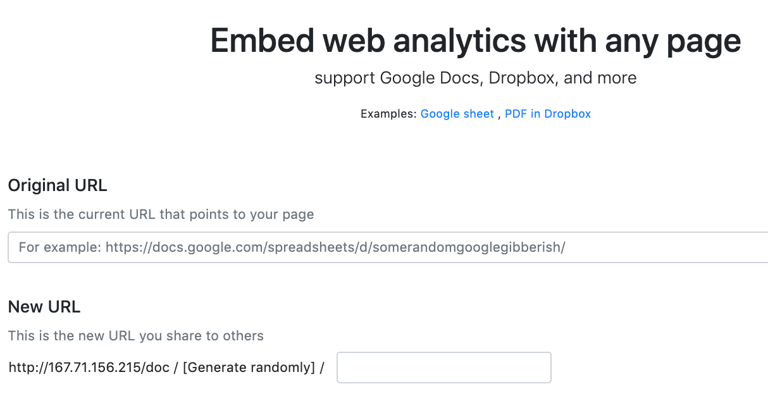Click the "new URL you share to others" hint
The image size is (768, 396).
(x=135, y=335)
